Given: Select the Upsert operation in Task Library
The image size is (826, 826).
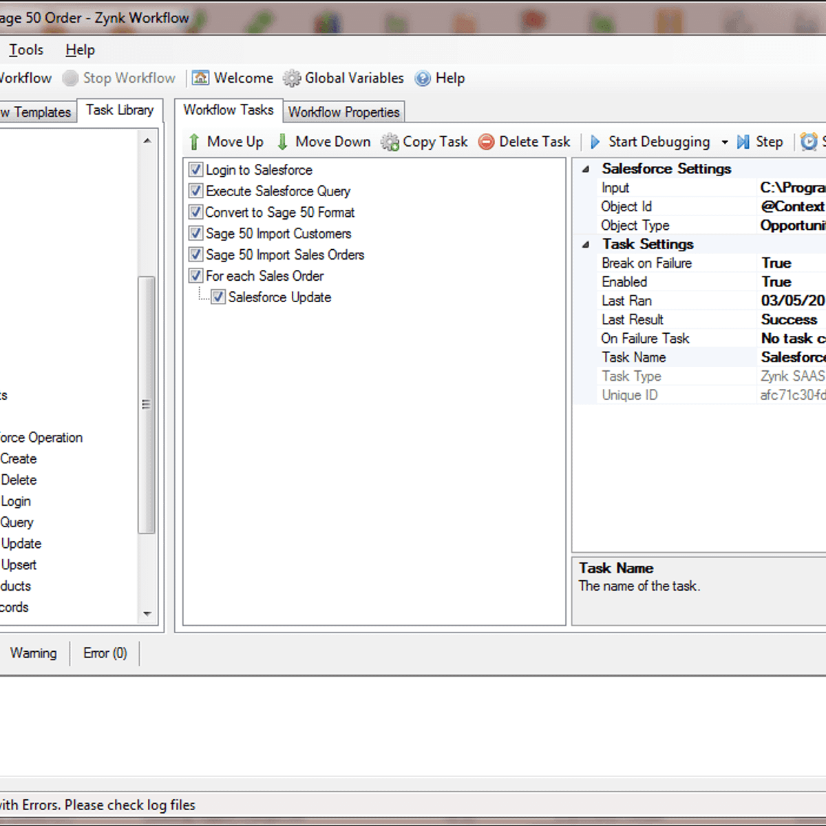Looking at the screenshot, I should [19, 565].
